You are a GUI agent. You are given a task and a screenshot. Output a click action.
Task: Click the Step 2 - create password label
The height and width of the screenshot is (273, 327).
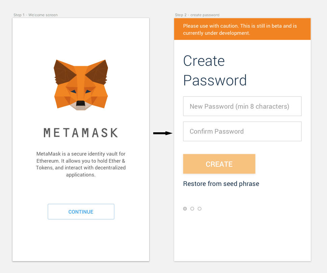coord(197,15)
